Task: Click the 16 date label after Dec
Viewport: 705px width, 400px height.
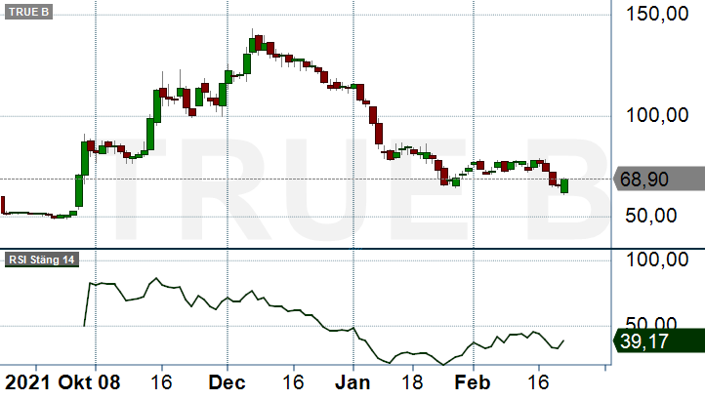Action: pos(293,382)
